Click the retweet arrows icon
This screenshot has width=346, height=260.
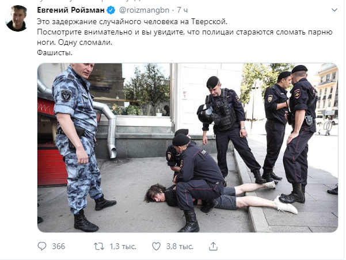click(x=99, y=246)
